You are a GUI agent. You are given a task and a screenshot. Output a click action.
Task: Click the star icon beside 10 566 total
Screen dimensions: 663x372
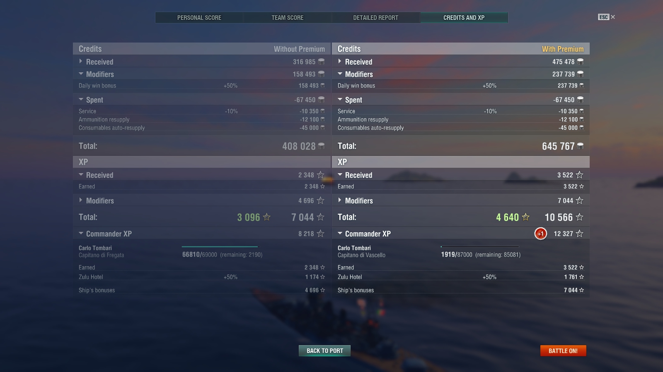[x=579, y=217]
